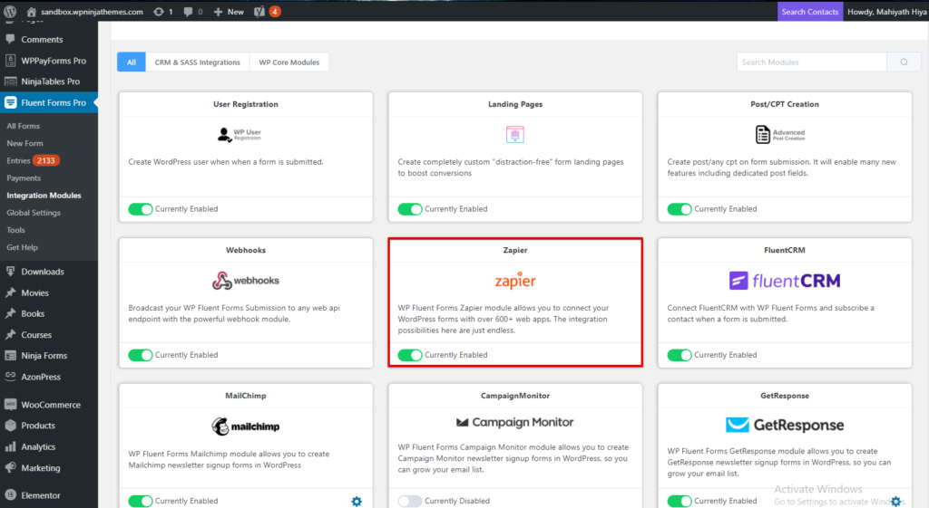Click the + New admin bar item
929x508 pixels.
tap(229, 11)
